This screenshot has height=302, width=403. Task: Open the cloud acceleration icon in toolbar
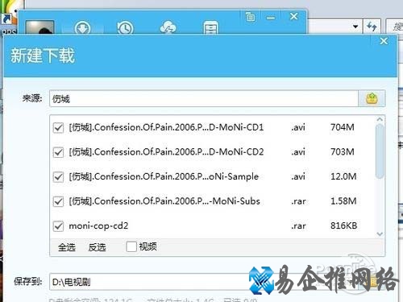(x=168, y=27)
